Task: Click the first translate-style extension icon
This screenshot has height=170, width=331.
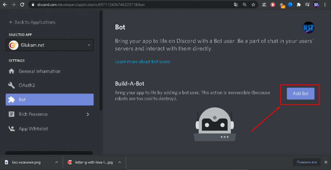Action: pos(264,5)
